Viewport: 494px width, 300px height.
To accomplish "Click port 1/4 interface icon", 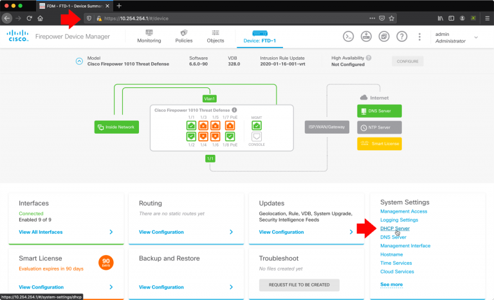I will (x=203, y=137).
